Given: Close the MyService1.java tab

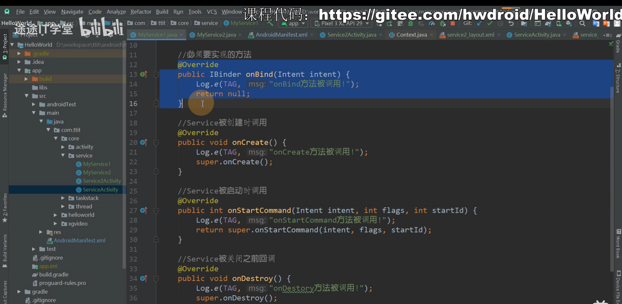Looking at the screenshot, I should [182, 35].
